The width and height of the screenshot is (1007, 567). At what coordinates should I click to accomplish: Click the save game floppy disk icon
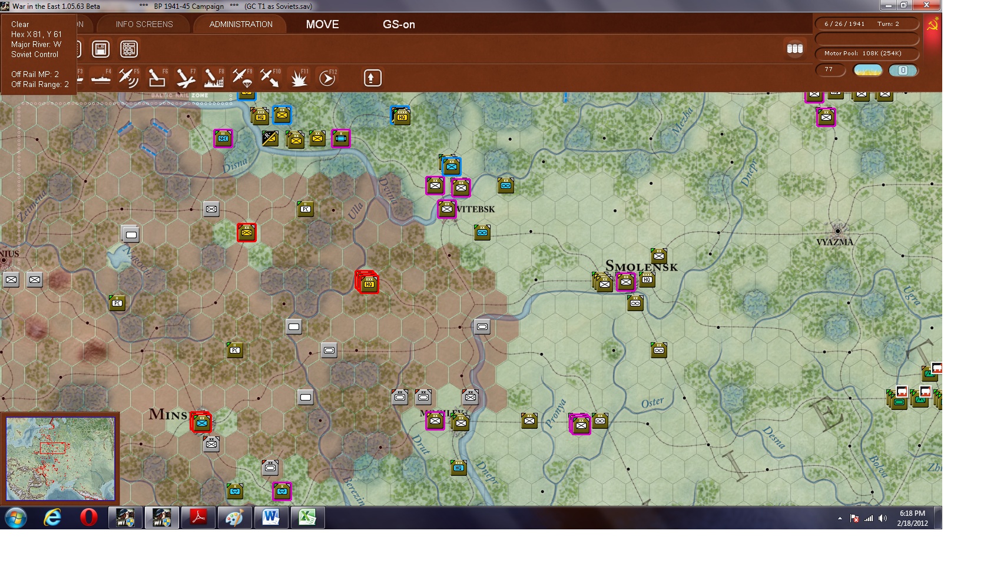(x=101, y=49)
